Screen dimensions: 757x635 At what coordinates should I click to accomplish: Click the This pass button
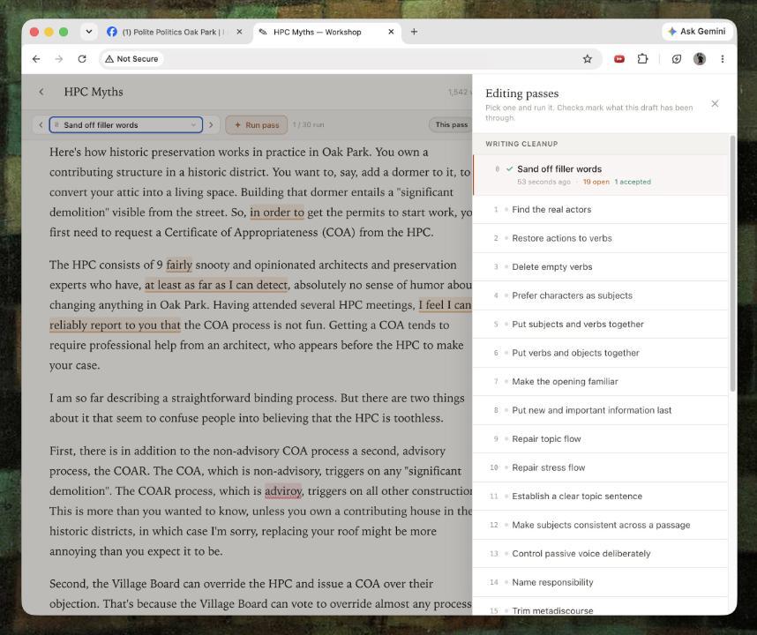point(451,124)
